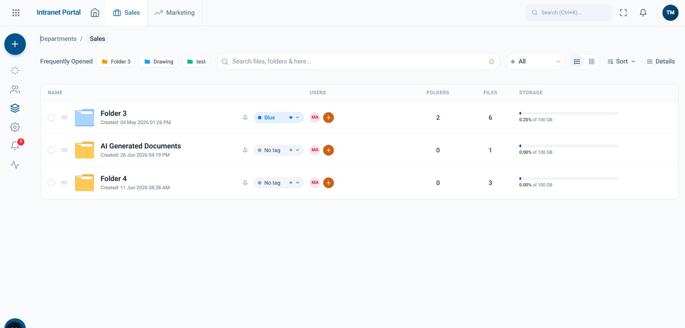685x328 pixels.
Task: Select the Folder 4 row checkbox
Action: pyautogui.click(x=51, y=183)
